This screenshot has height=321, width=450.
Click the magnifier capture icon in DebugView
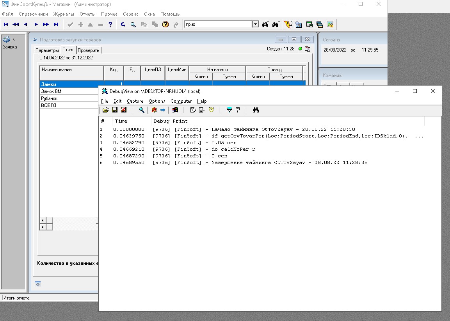click(x=142, y=110)
